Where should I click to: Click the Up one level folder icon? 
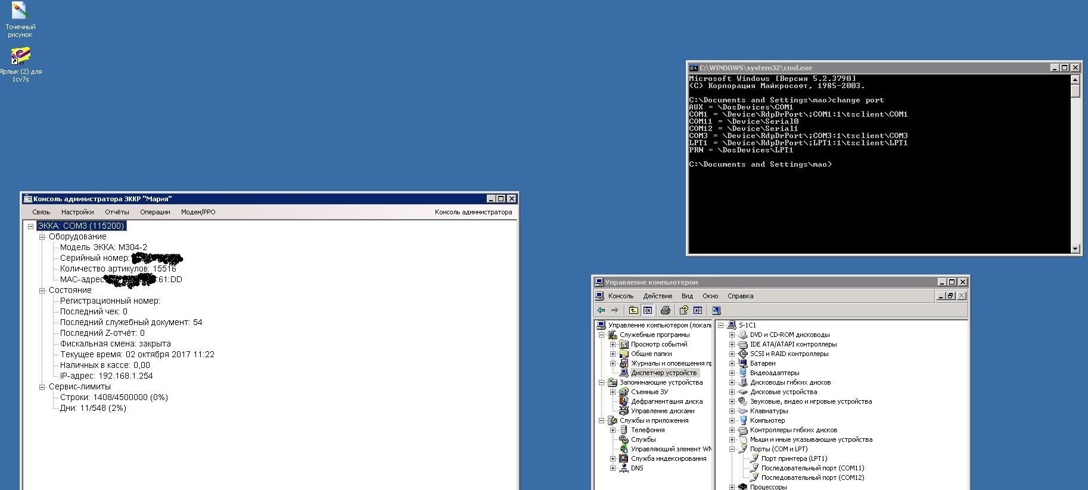(x=633, y=310)
